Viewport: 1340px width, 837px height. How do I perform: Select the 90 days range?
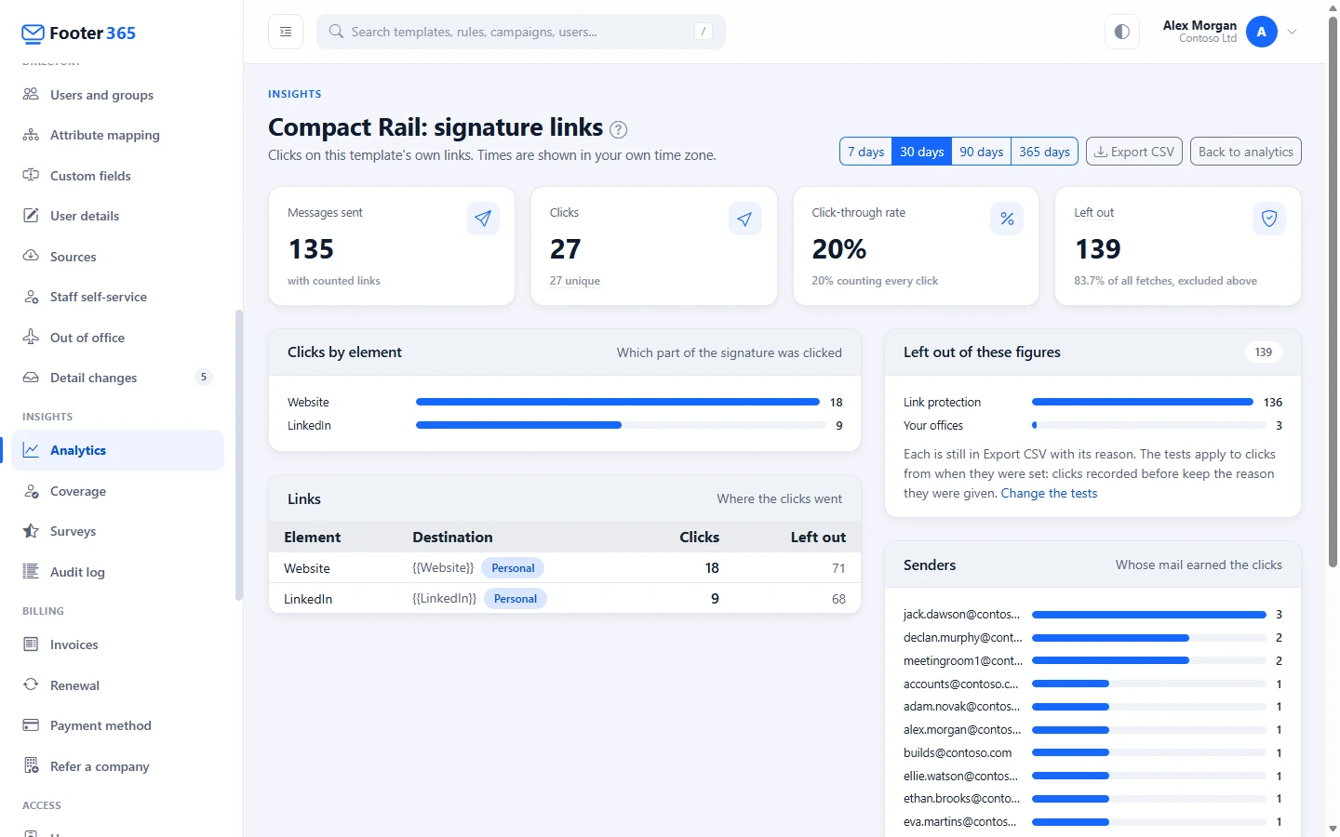coord(981,152)
